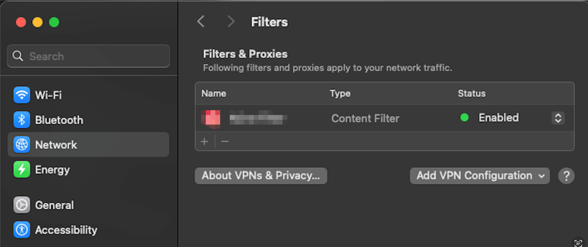588x247 pixels.
Task: Click the General gear icon
Action: (x=22, y=205)
